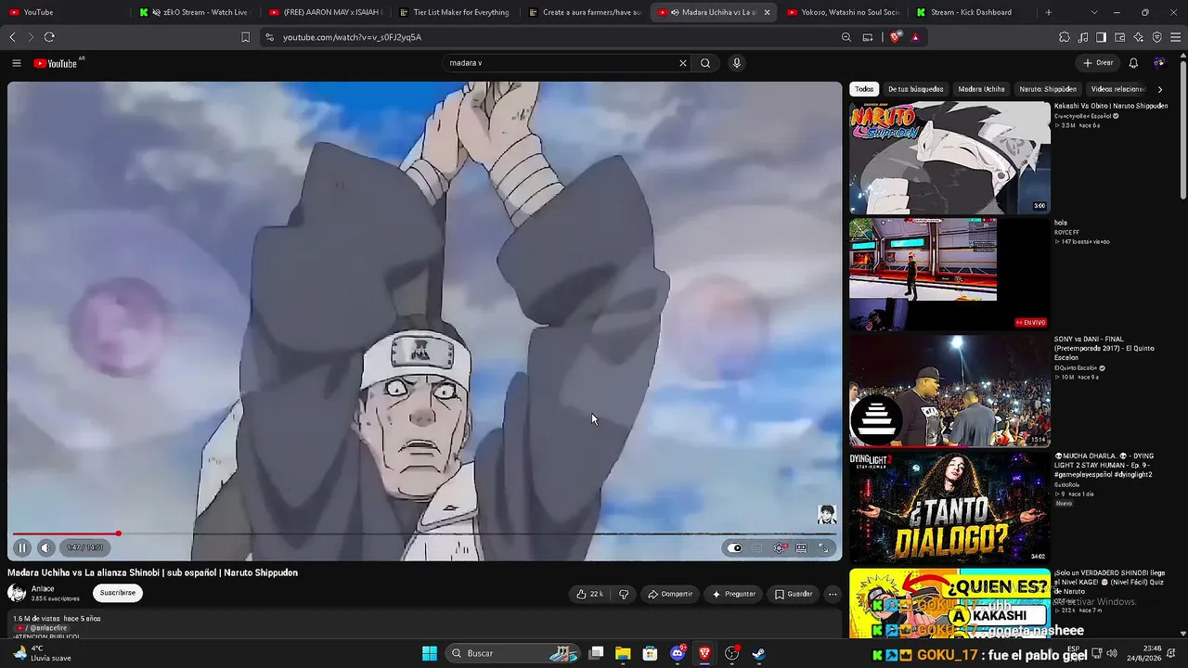Exit full window with the player's fullscreen icon

pos(823,548)
